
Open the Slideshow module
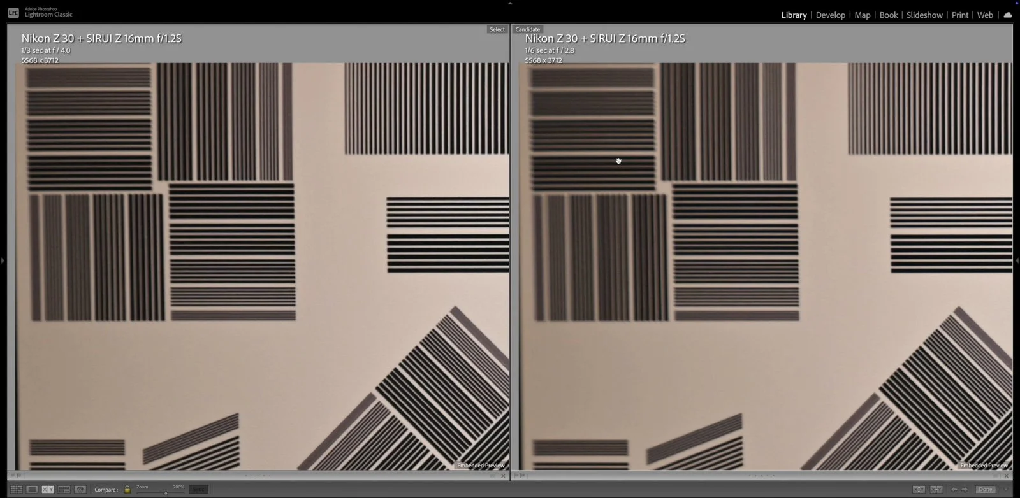click(924, 15)
